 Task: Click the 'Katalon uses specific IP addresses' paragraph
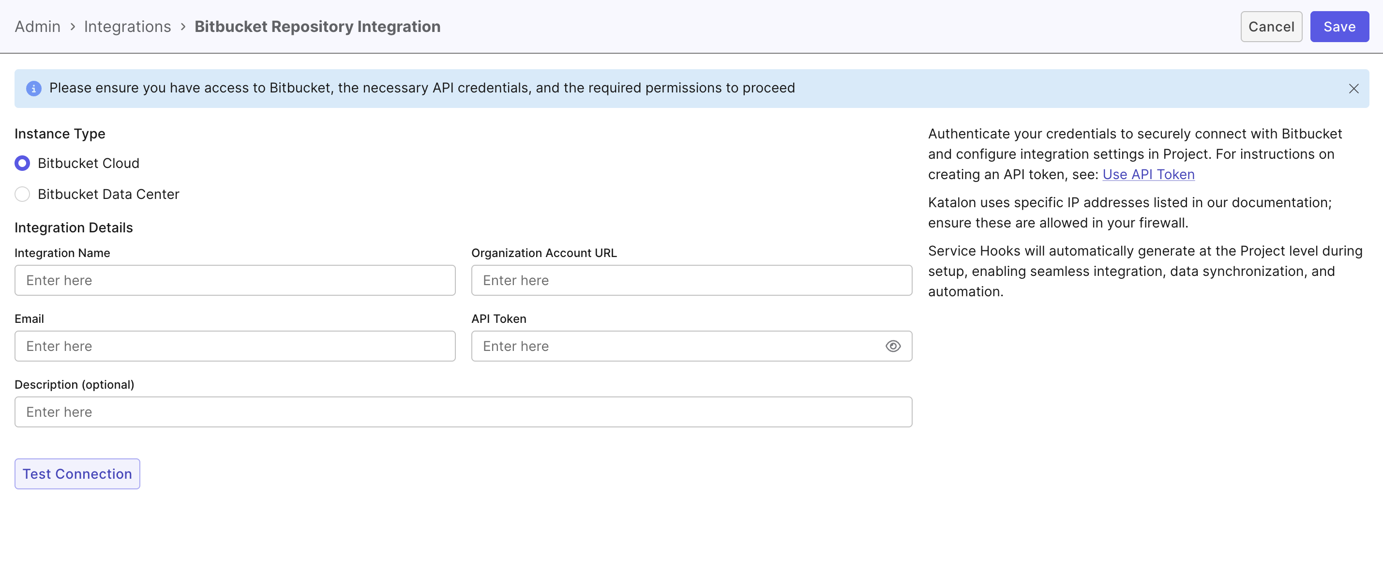point(1130,212)
